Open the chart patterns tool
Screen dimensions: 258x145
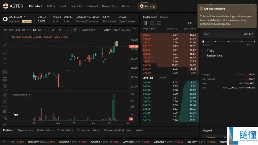(x=5, y=72)
